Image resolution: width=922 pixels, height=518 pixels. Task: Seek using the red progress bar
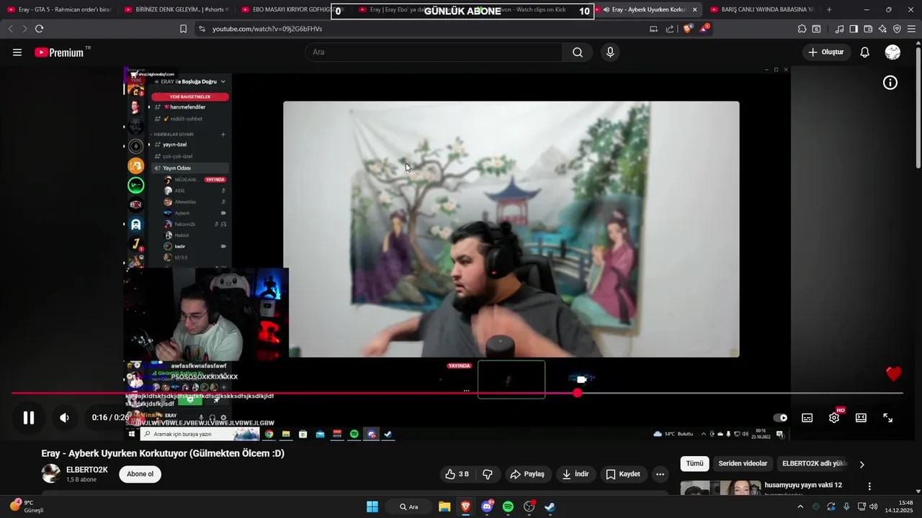click(457, 393)
